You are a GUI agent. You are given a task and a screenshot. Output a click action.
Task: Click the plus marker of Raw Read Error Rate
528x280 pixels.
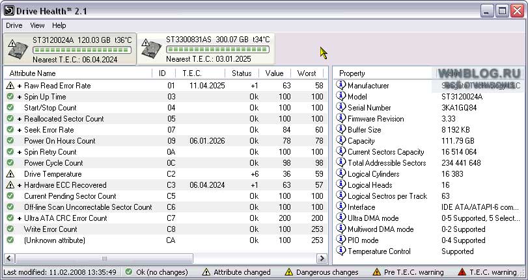tap(20, 86)
